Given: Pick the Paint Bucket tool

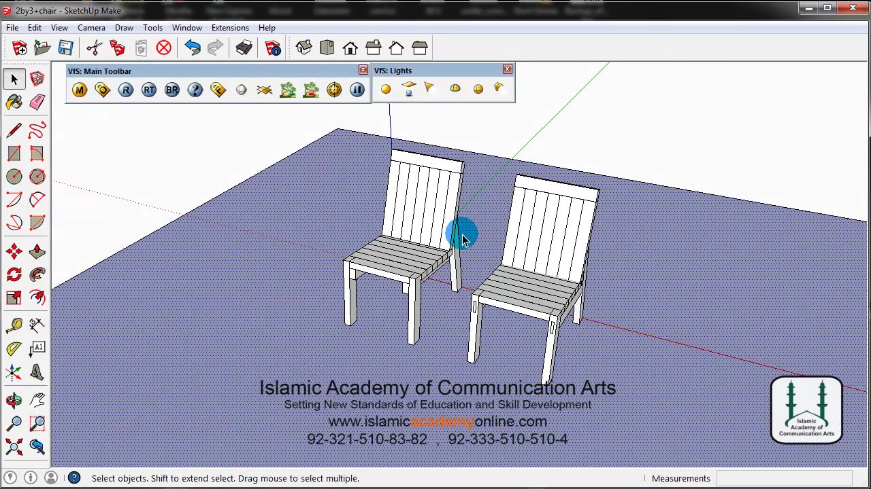Looking at the screenshot, I should coord(14,103).
